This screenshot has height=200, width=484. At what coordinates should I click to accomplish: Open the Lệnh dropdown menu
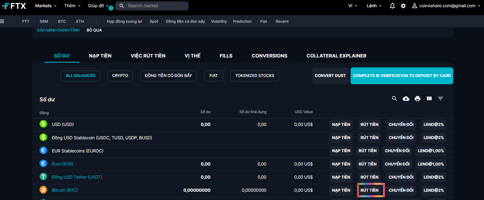(374, 6)
